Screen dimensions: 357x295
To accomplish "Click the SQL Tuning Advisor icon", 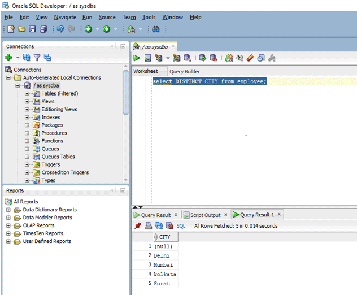I will (187, 58).
